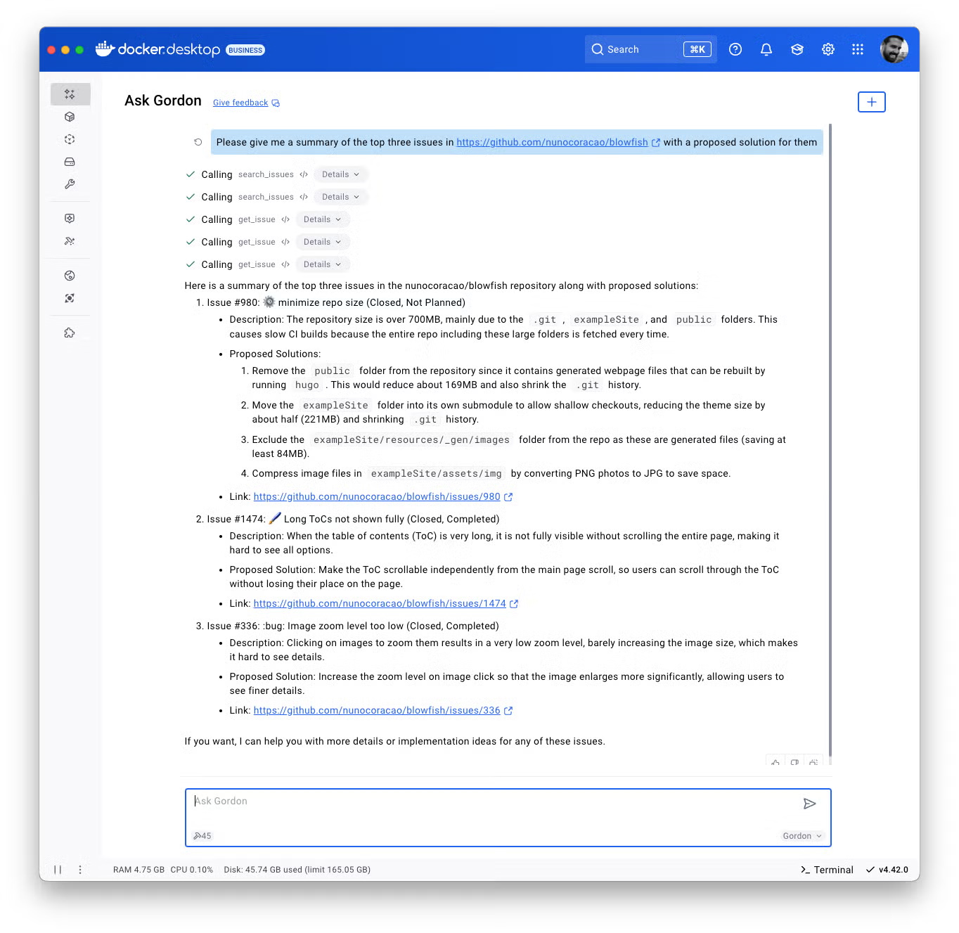Viewport: 959px width, 933px height.
Task: Open Settings gear icon in header
Action: [x=828, y=49]
